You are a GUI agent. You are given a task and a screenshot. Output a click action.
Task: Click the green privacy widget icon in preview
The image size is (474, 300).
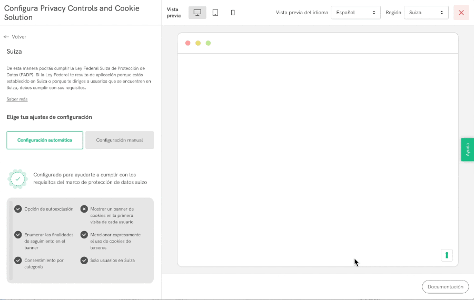[447, 255]
